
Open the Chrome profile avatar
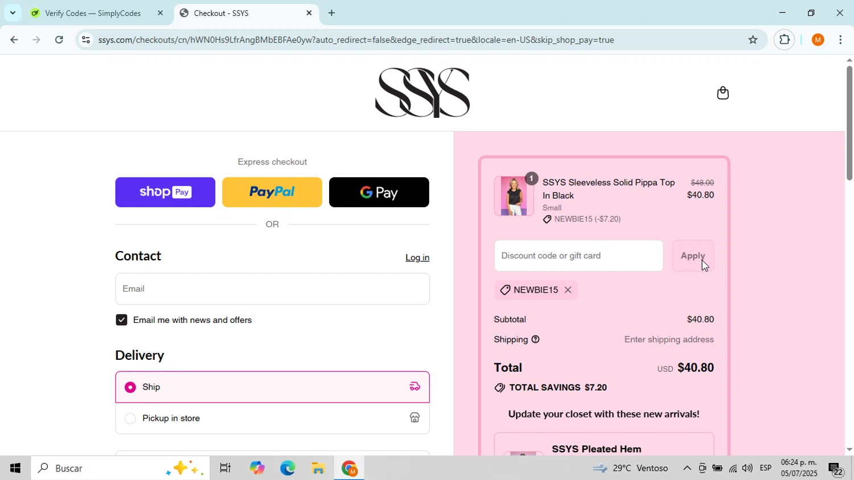point(818,40)
